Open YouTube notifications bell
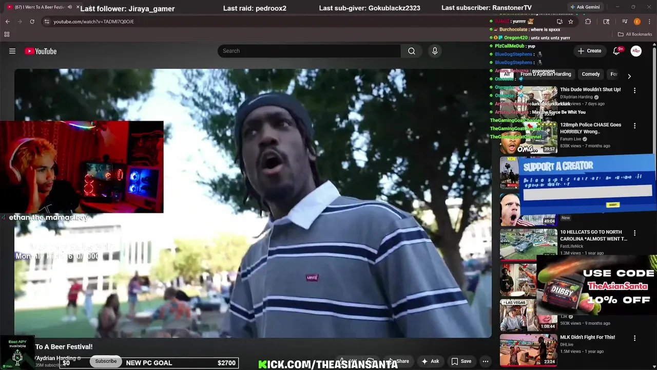Viewport: 657px width, 370px height. (x=617, y=51)
